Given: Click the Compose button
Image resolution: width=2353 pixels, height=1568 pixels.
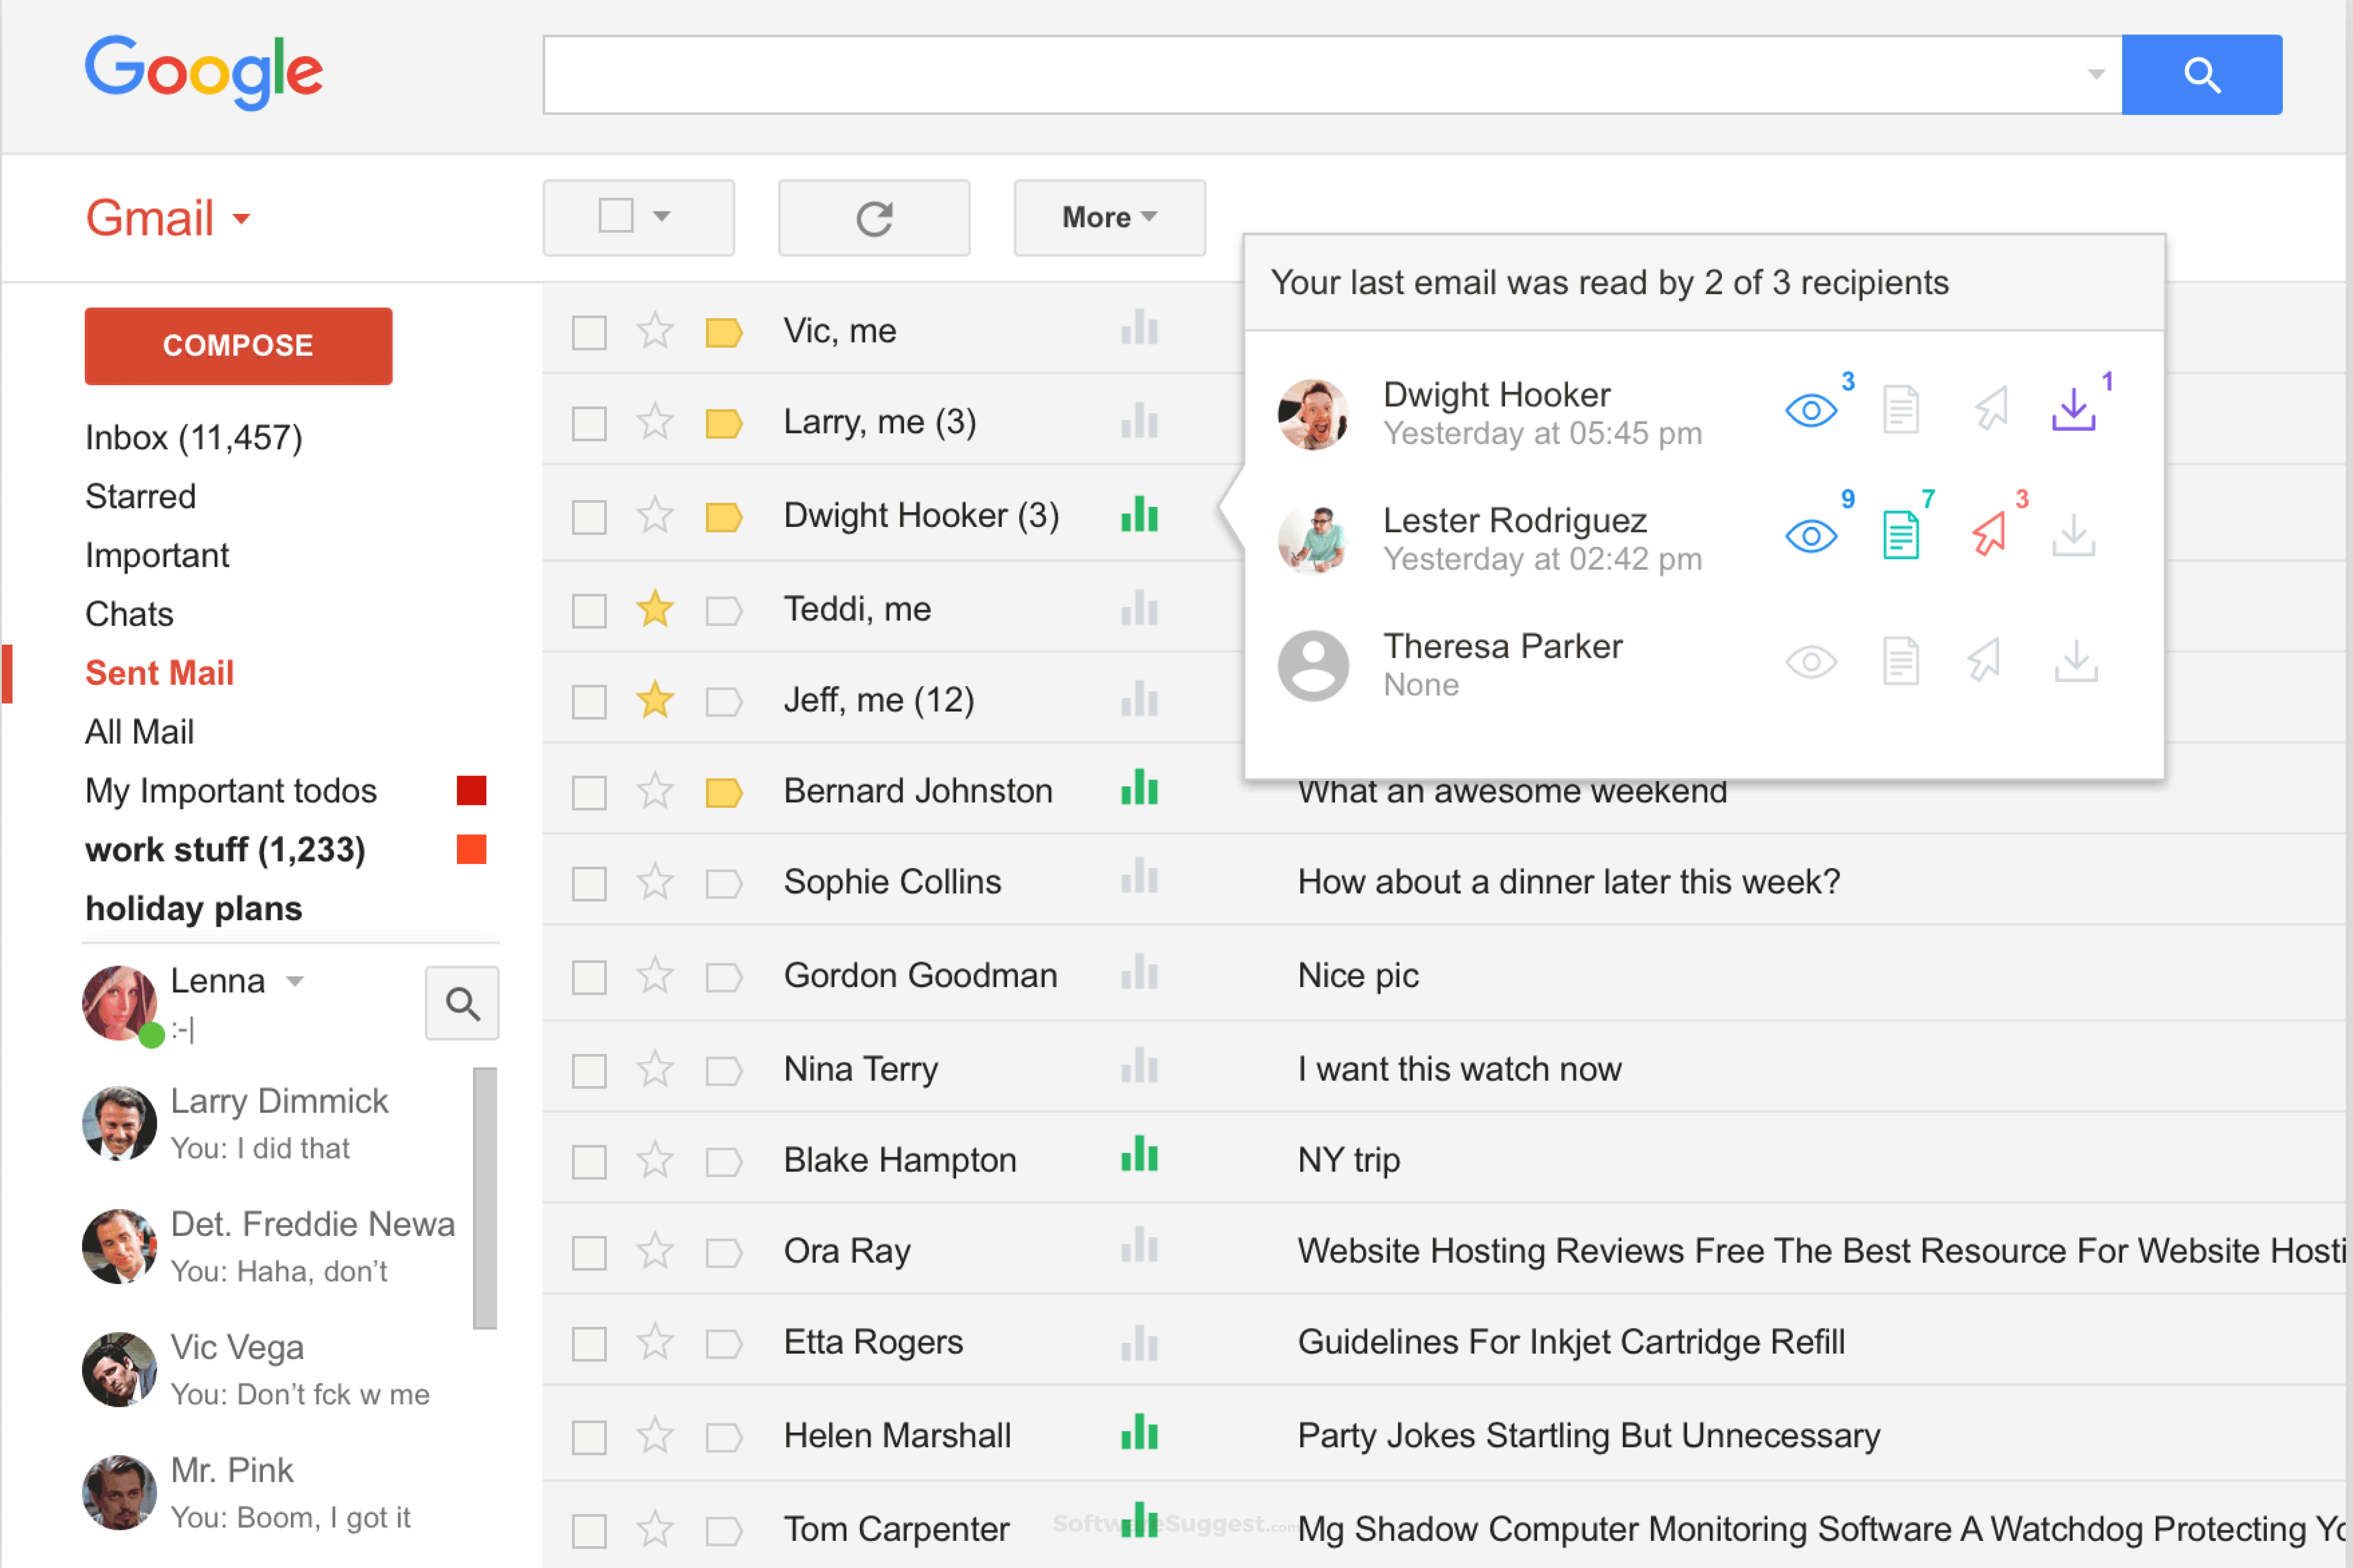Looking at the screenshot, I should pyautogui.click(x=238, y=345).
